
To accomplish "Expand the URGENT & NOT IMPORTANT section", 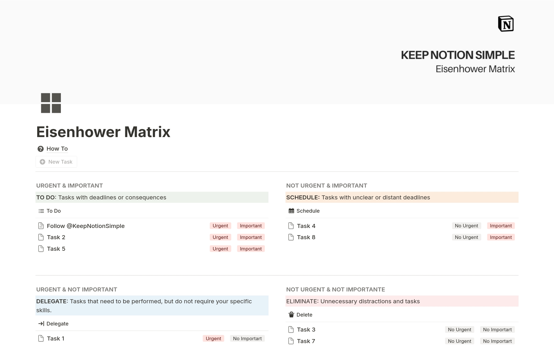I will pyautogui.click(x=76, y=289).
